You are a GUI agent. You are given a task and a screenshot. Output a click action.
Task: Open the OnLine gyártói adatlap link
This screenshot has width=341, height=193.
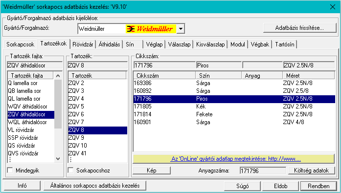(x=236, y=159)
